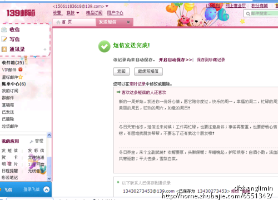The width and height of the screenshot is (278, 200).
Task: Open VIP邮件 folder
Action: click(9, 70)
